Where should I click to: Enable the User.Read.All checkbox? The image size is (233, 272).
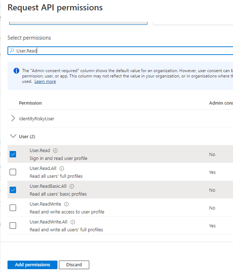pyautogui.click(x=13, y=172)
